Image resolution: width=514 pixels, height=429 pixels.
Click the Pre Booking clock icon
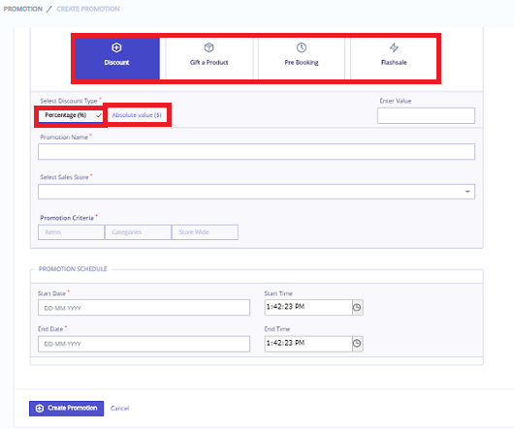coord(302,47)
